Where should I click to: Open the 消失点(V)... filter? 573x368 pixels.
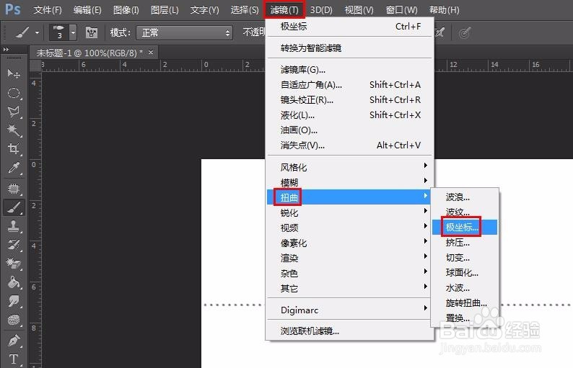point(350,145)
